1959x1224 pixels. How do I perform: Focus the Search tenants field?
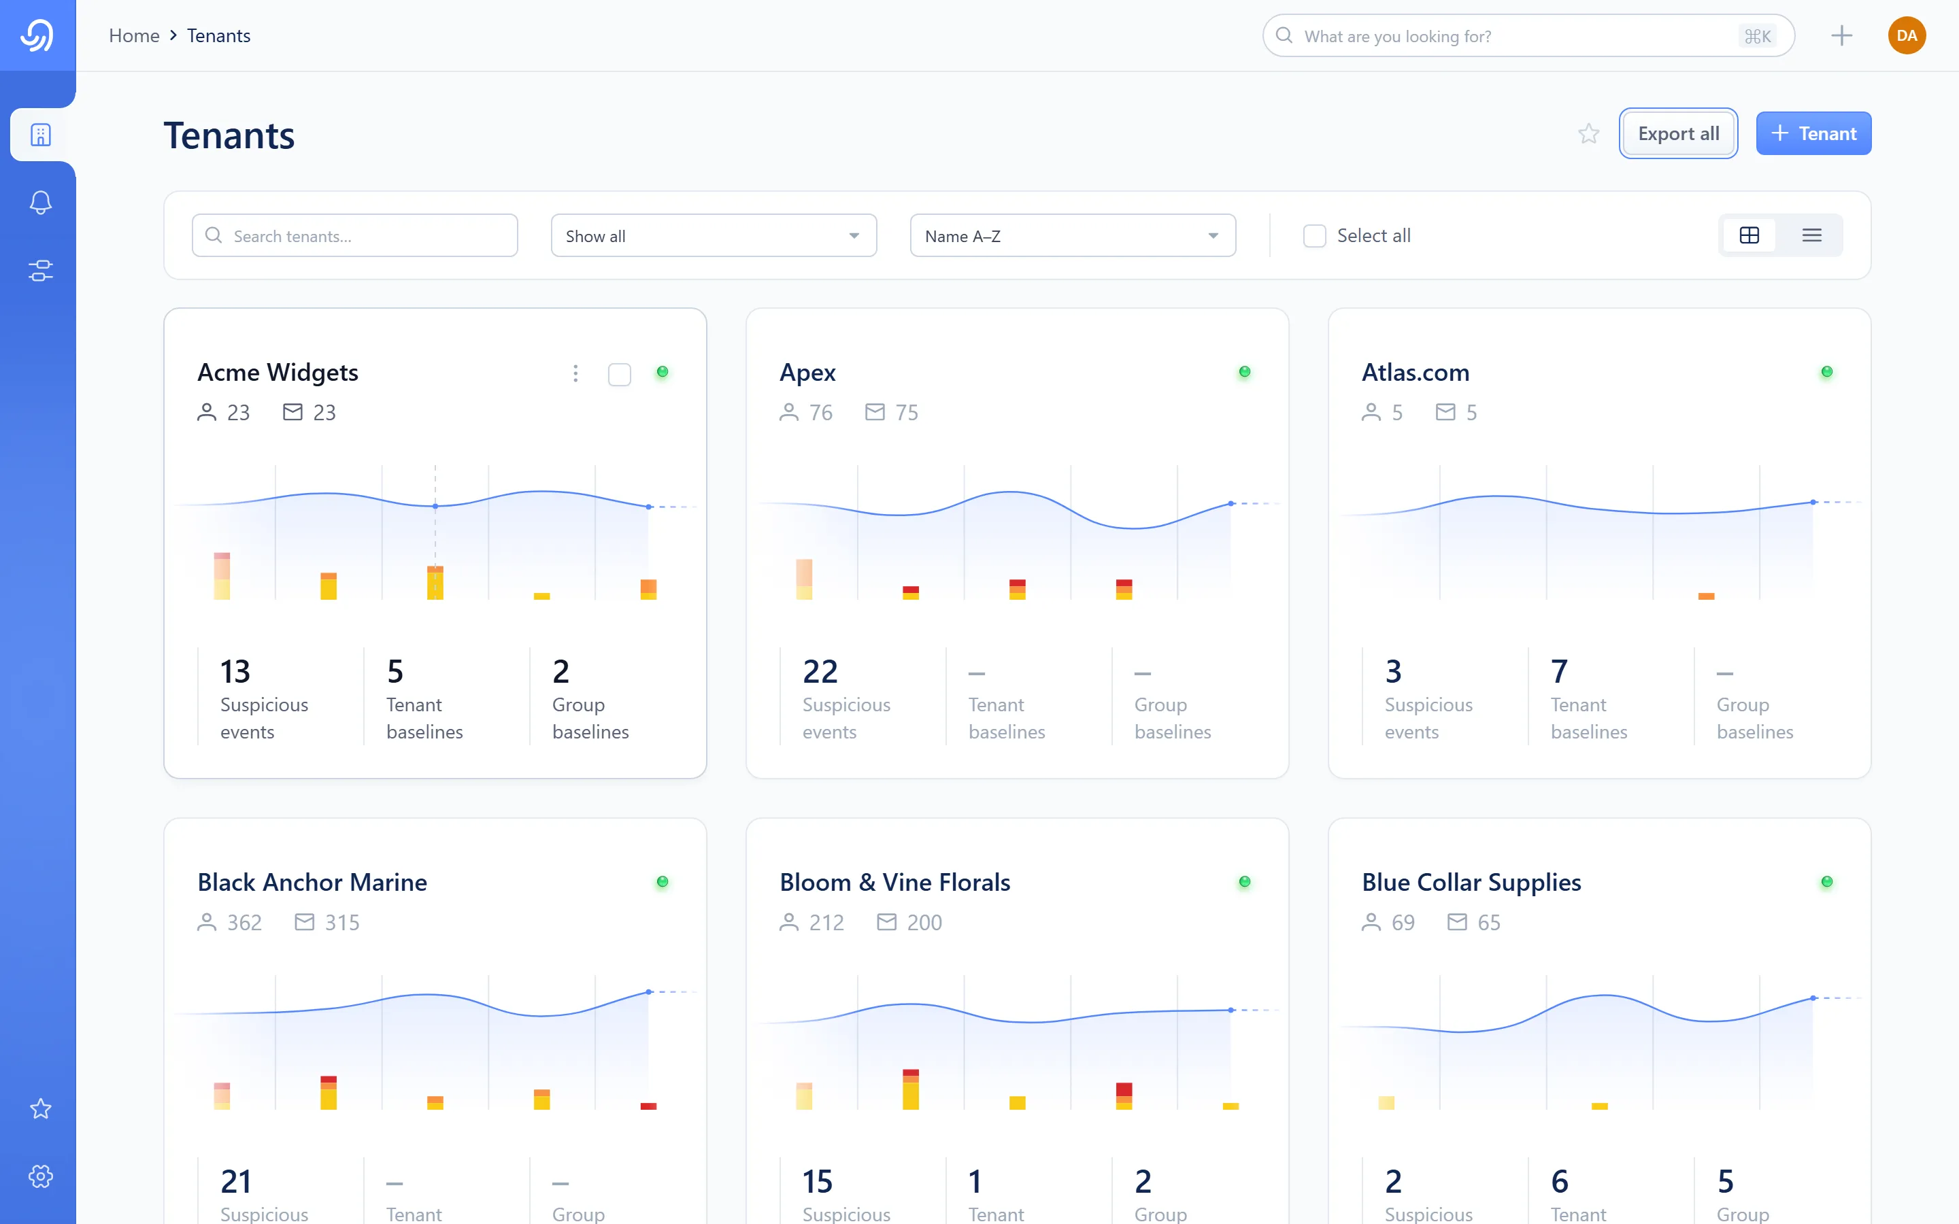354,235
